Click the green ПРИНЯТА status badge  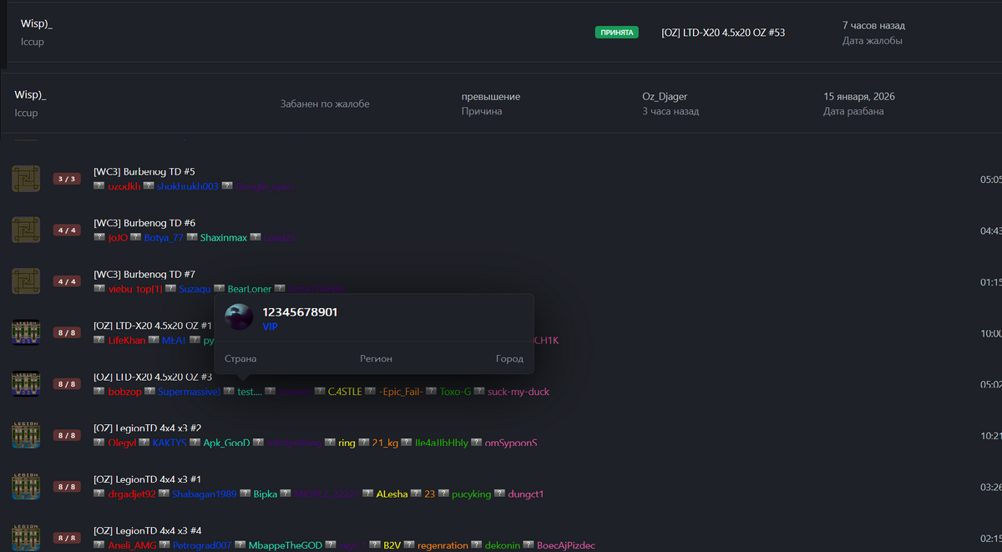click(x=616, y=33)
